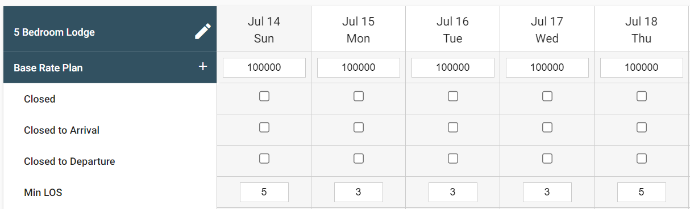
Task: Expand Base Rate Plan with plus icon
Action: [x=203, y=67]
